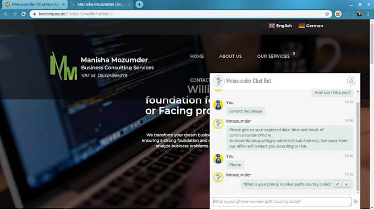Undo the last chat answer with back arrow

tap(338, 184)
